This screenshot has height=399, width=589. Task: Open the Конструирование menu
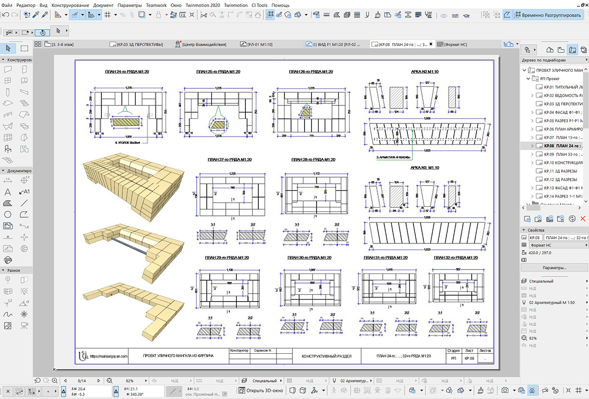coord(70,5)
